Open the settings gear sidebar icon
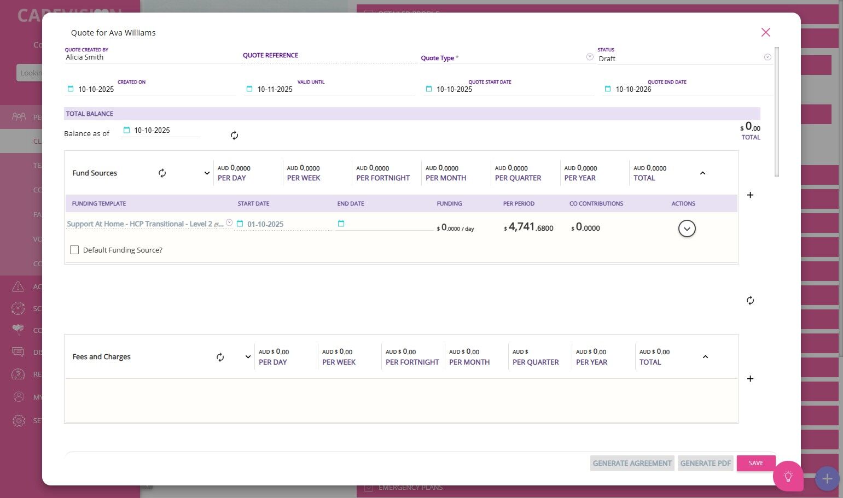This screenshot has width=843, height=498. click(18, 420)
